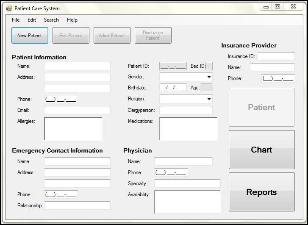Click the patient Name text field

point(77,66)
